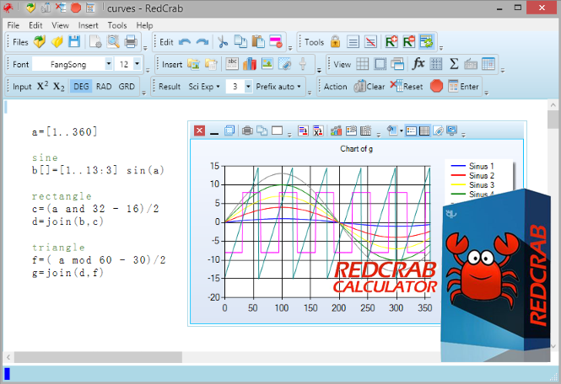
Task: Click the Sinus 1 legend entry
Action: (x=472, y=166)
